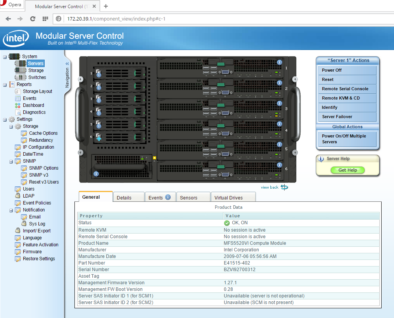Click the info icon on server 2 compute module
The height and width of the screenshot is (318, 394).
point(280,83)
